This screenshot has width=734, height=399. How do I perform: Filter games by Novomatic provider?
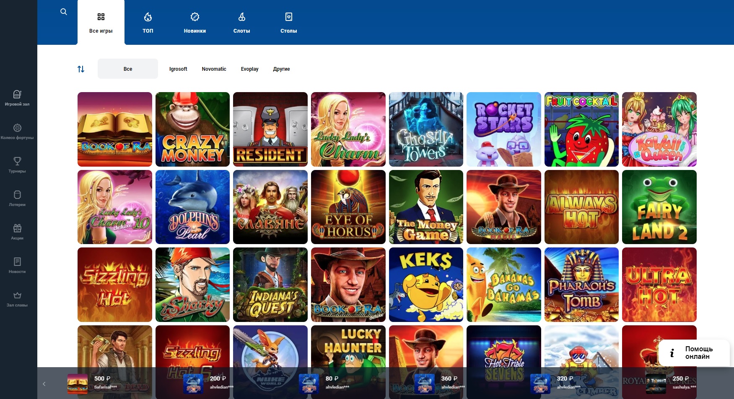click(x=214, y=69)
